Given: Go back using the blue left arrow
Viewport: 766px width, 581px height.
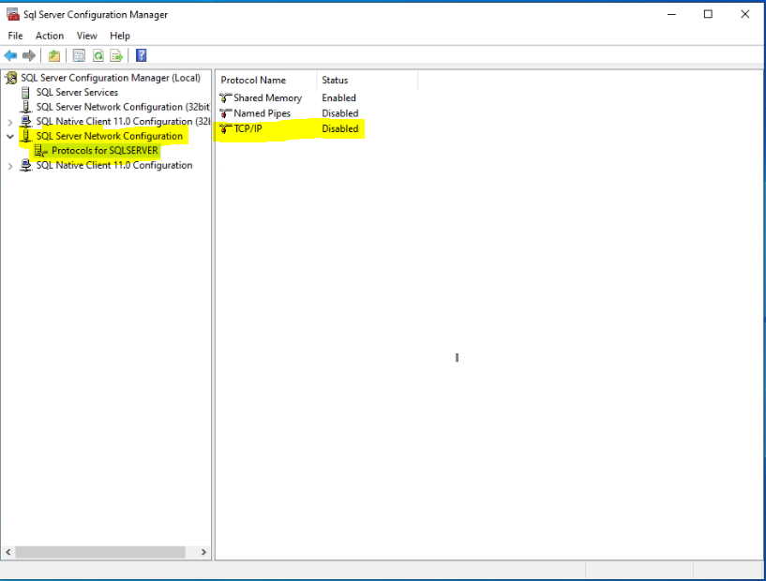Looking at the screenshot, I should coord(10,55).
